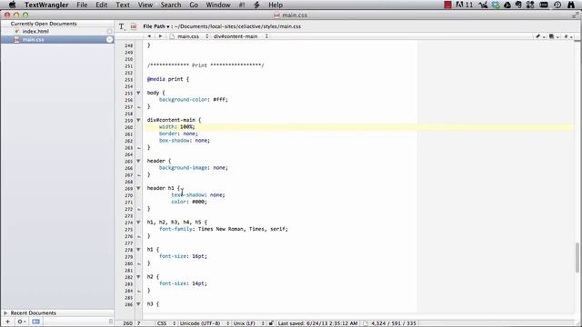582x327 pixels.
Task: Collapse the div#content-main rule fold triangle
Action: [x=138, y=120]
